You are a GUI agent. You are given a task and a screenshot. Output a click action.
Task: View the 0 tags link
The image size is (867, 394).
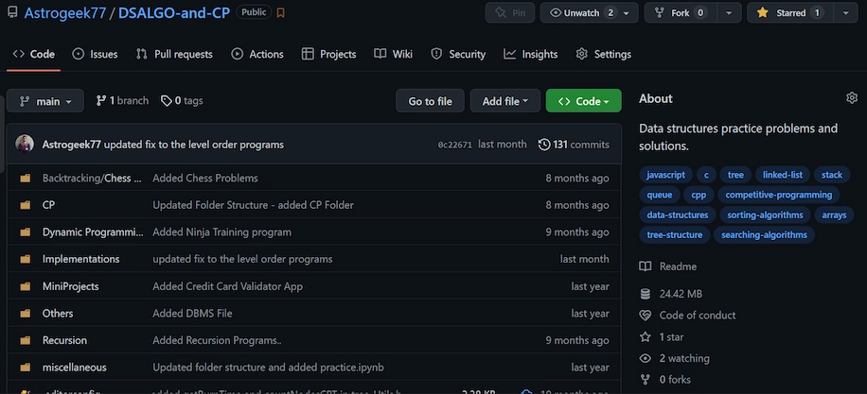pos(182,100)
